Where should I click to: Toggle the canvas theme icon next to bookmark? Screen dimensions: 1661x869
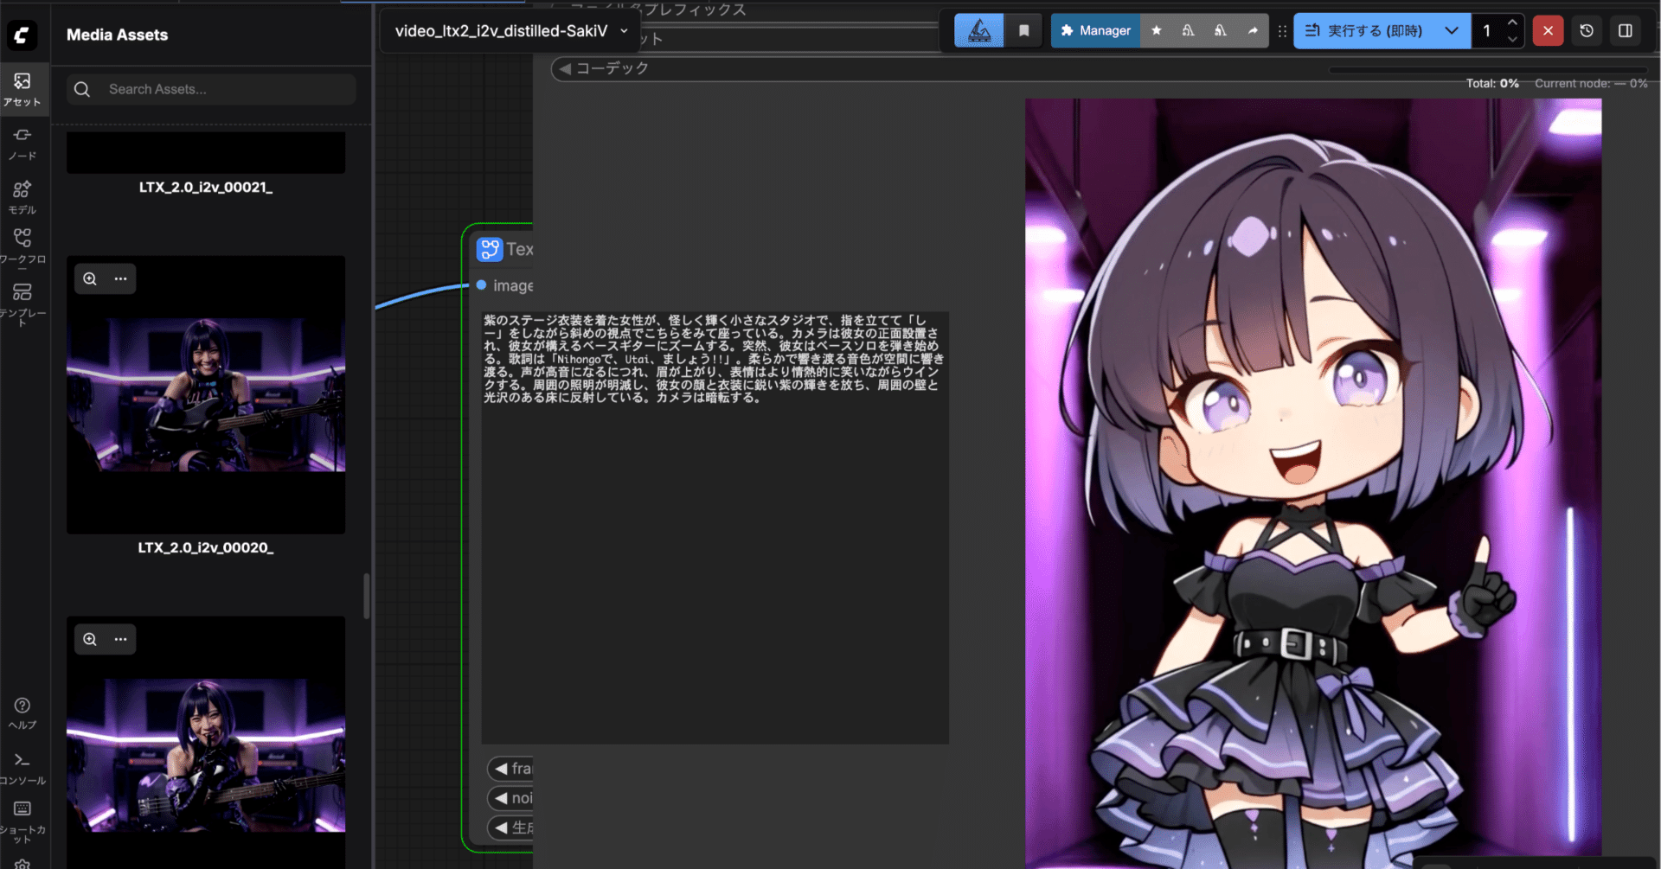tap(978, 30)
